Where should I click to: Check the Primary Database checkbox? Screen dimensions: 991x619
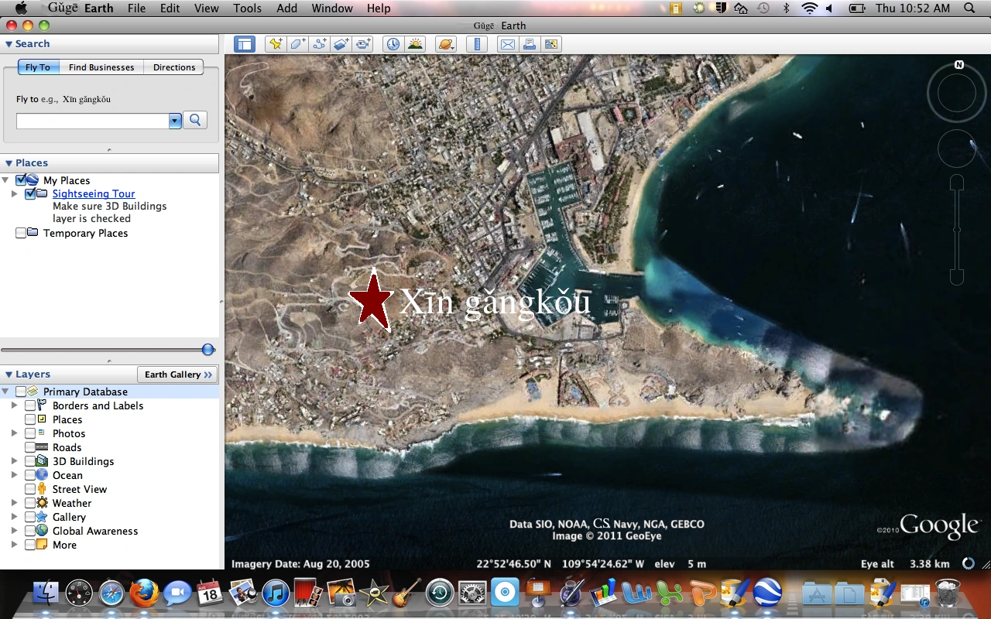coord(21,392)
